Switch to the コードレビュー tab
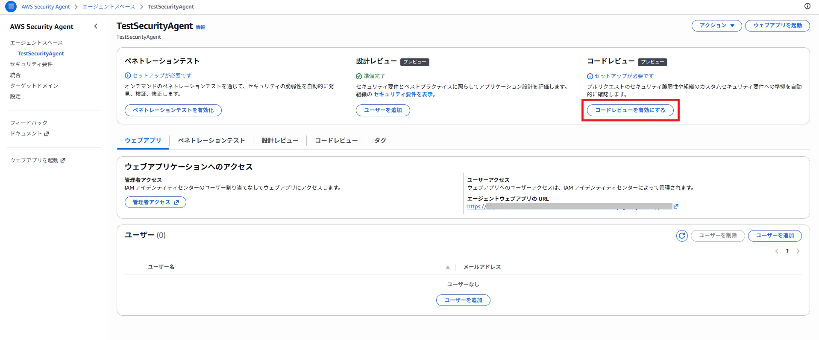This screenshot has height=340, width=819. (336, 141)
